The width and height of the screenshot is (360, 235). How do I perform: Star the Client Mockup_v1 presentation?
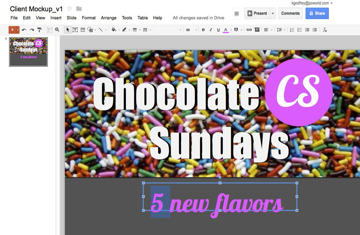coord(70,9)
